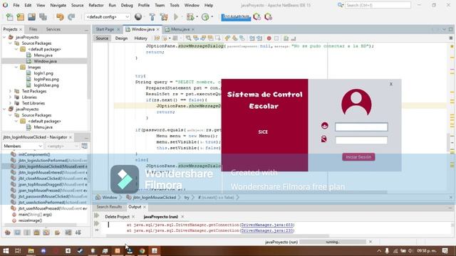Expand the Test Libraries node
Viewport: 456px width, 256px height.
[11, 103]
